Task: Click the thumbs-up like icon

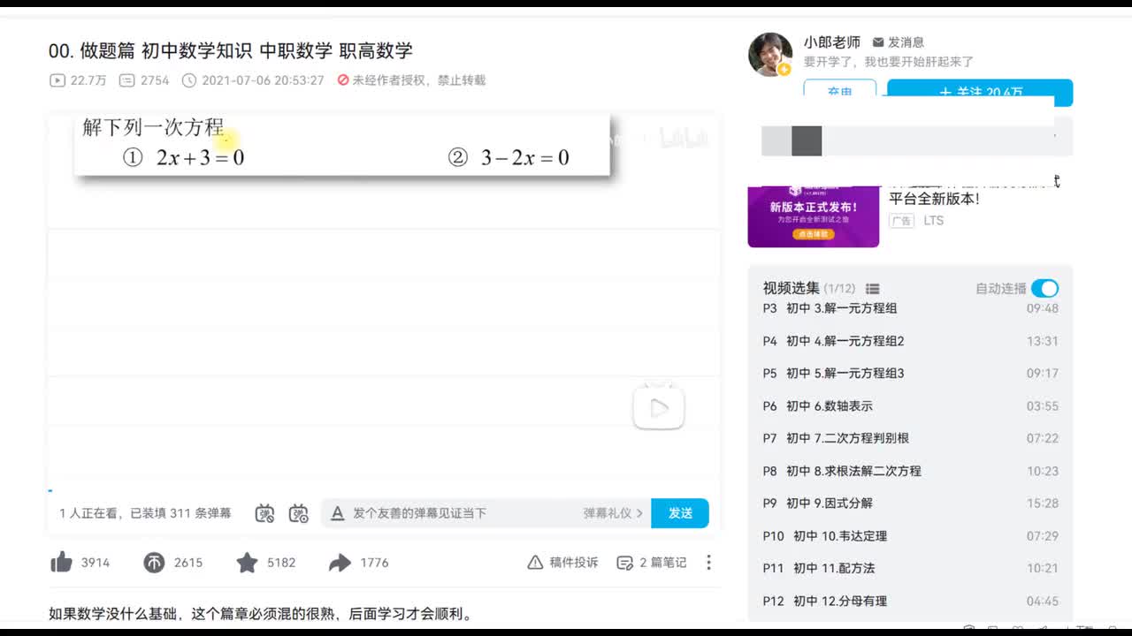Action: click(61, 563)
